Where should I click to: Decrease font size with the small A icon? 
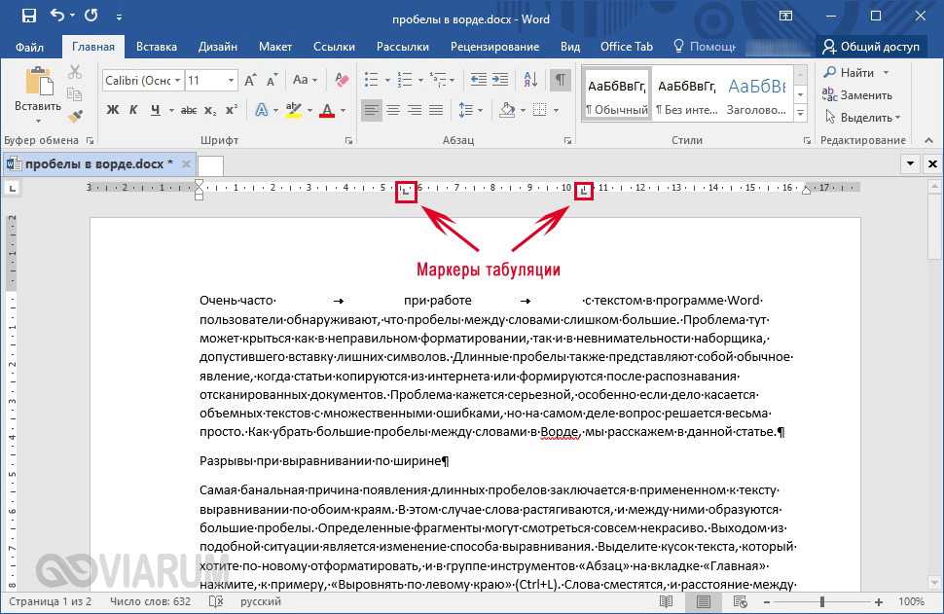pyautogui.click(x=272, y=80)
